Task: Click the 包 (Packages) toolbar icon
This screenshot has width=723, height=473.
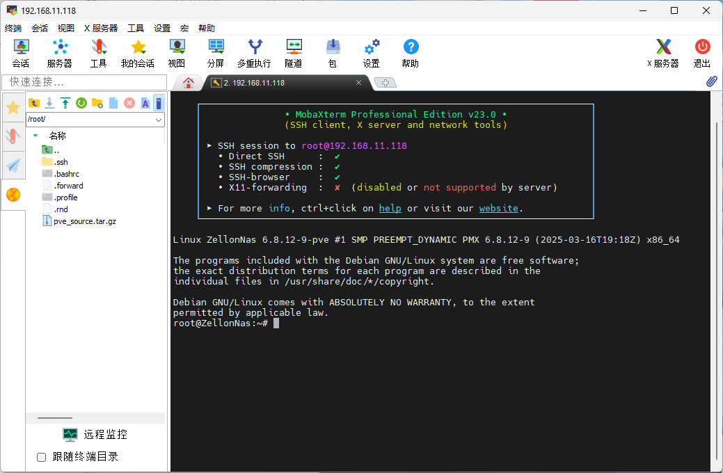Action: click(333, 53)
